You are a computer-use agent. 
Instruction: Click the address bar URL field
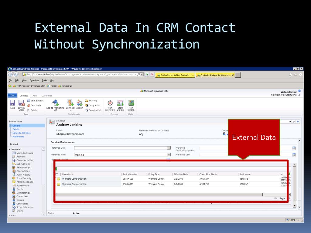point(81,75)
